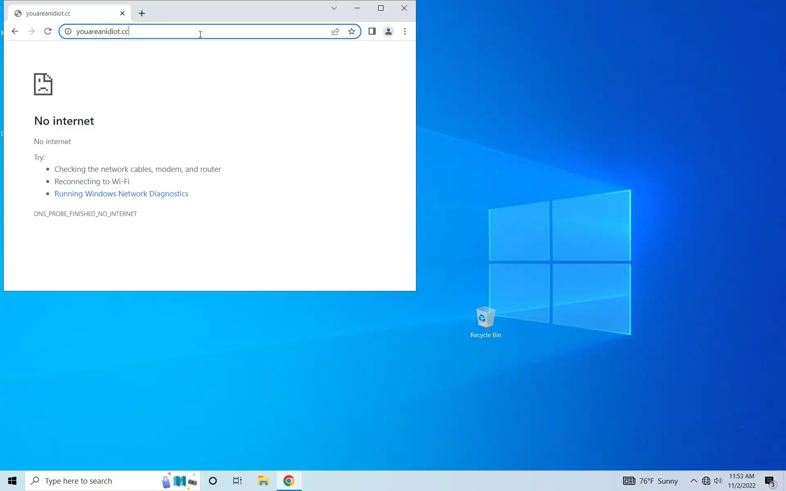Close the youareanidiot.cc tab

coord(122,14)
